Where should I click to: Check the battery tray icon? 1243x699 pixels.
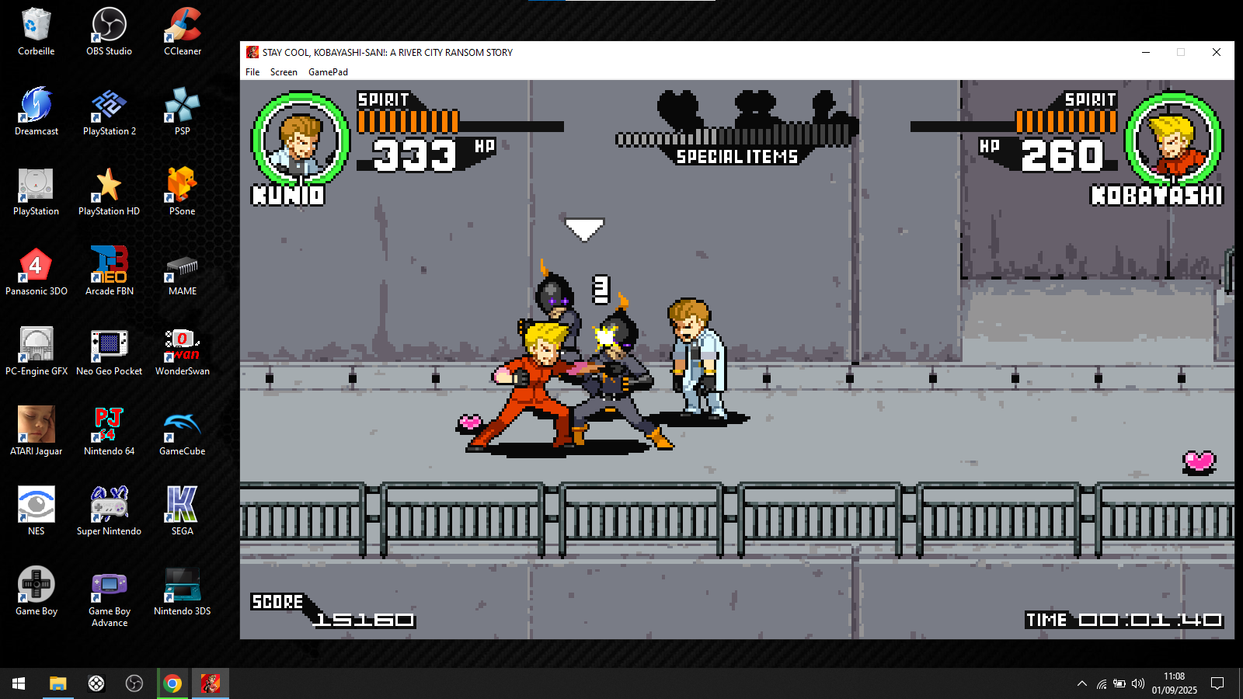pyautogui.click(x=1119, y=683)
